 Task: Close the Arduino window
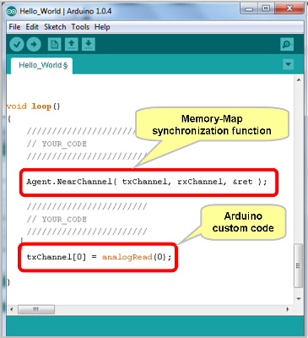point(289,8)
